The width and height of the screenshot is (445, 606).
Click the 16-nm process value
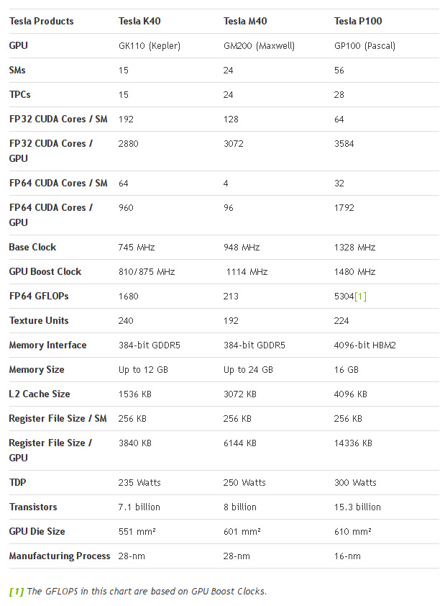347,556
